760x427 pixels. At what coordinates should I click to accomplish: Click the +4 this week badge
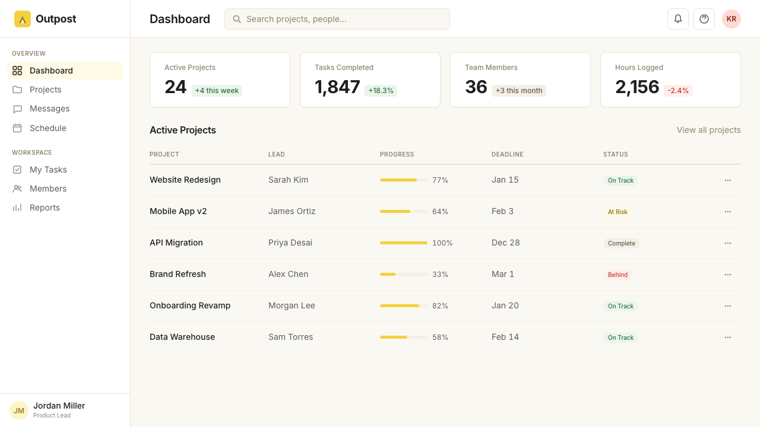[217, 91]
